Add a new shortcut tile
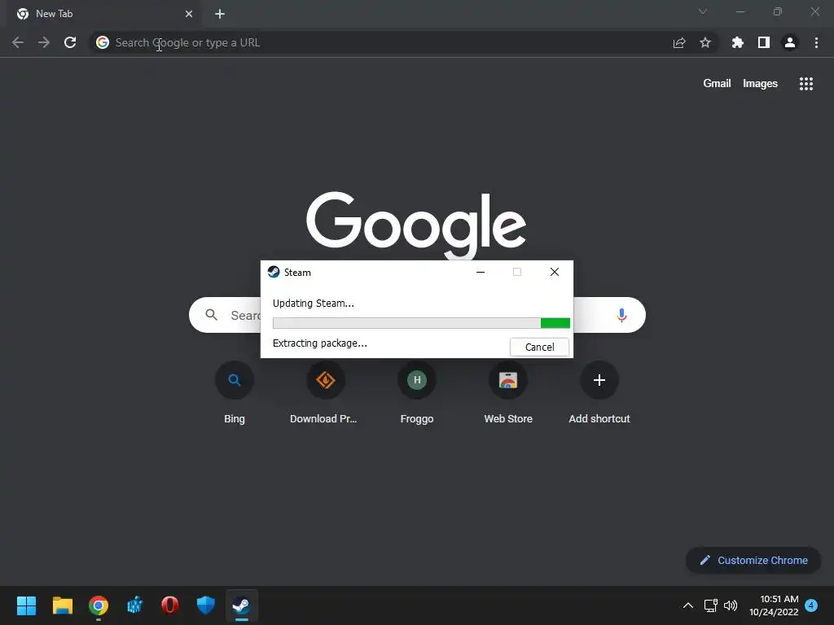Viewport: 834px width, 625px height. pos(599,393)
